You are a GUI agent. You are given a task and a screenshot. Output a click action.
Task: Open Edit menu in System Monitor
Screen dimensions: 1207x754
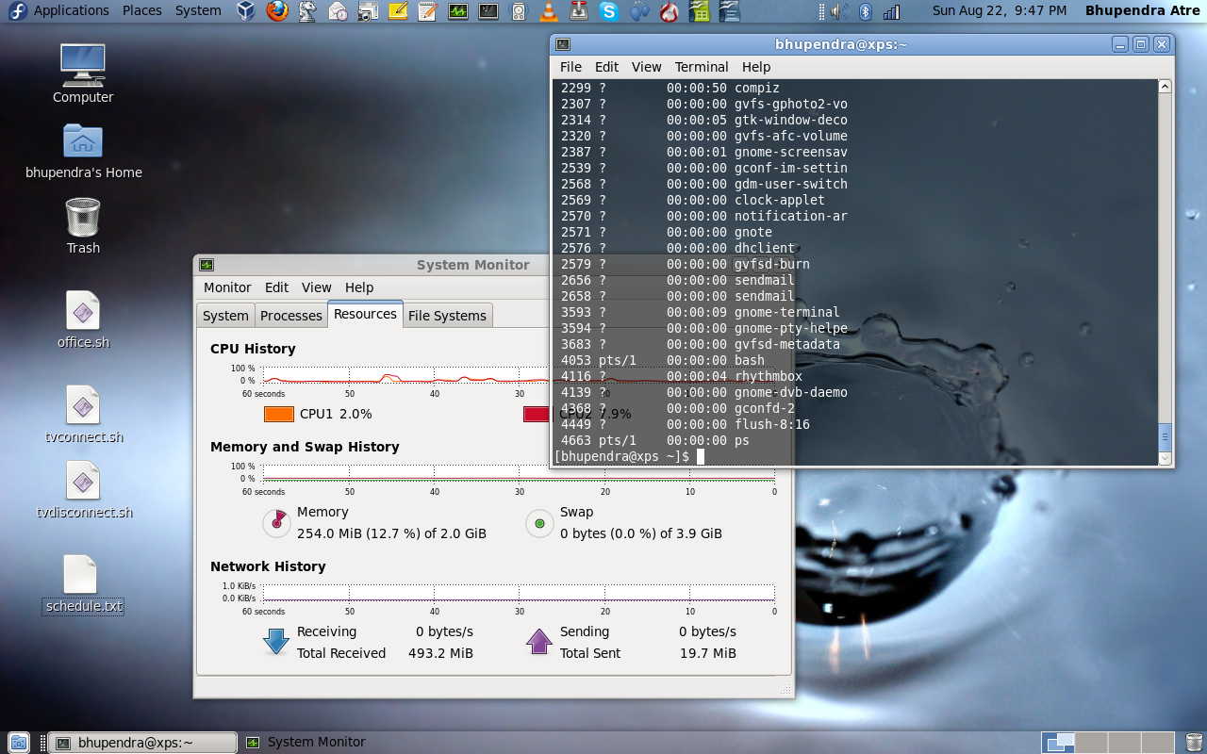coord(276,287)
